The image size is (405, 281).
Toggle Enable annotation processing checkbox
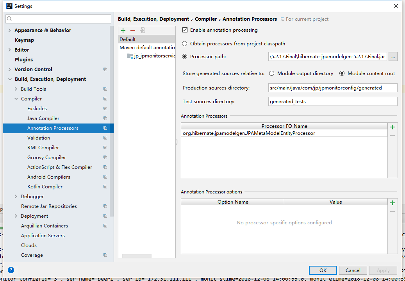pyautogui.click(x=185, y=30)
